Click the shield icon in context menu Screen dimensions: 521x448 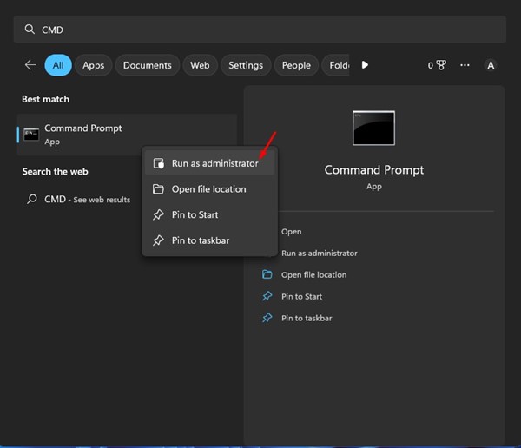coord(159,163)
